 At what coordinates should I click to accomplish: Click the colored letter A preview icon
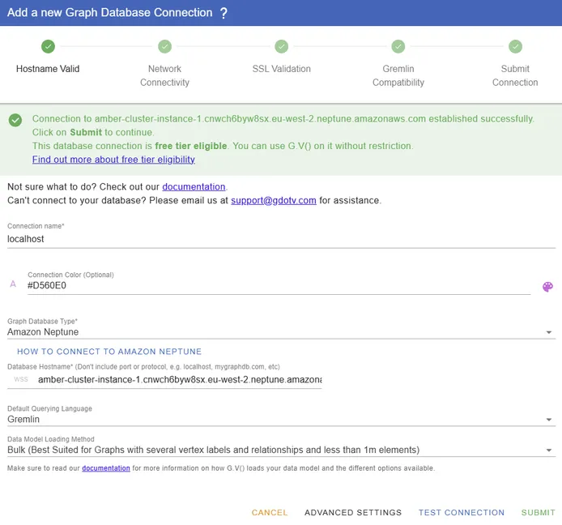pyautogui.click(x=13, y=284)
